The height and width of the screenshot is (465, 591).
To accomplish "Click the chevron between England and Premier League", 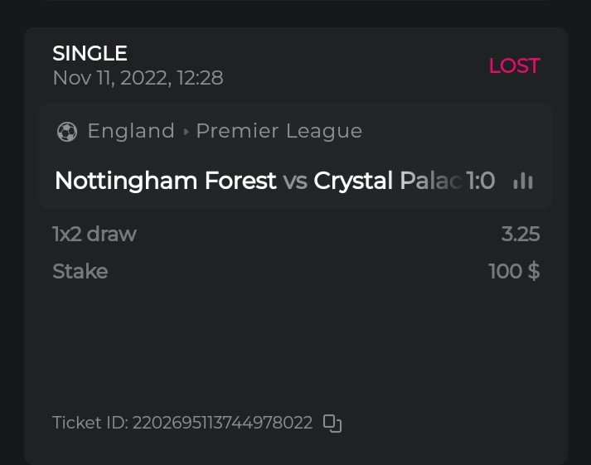I will (186, 132).
